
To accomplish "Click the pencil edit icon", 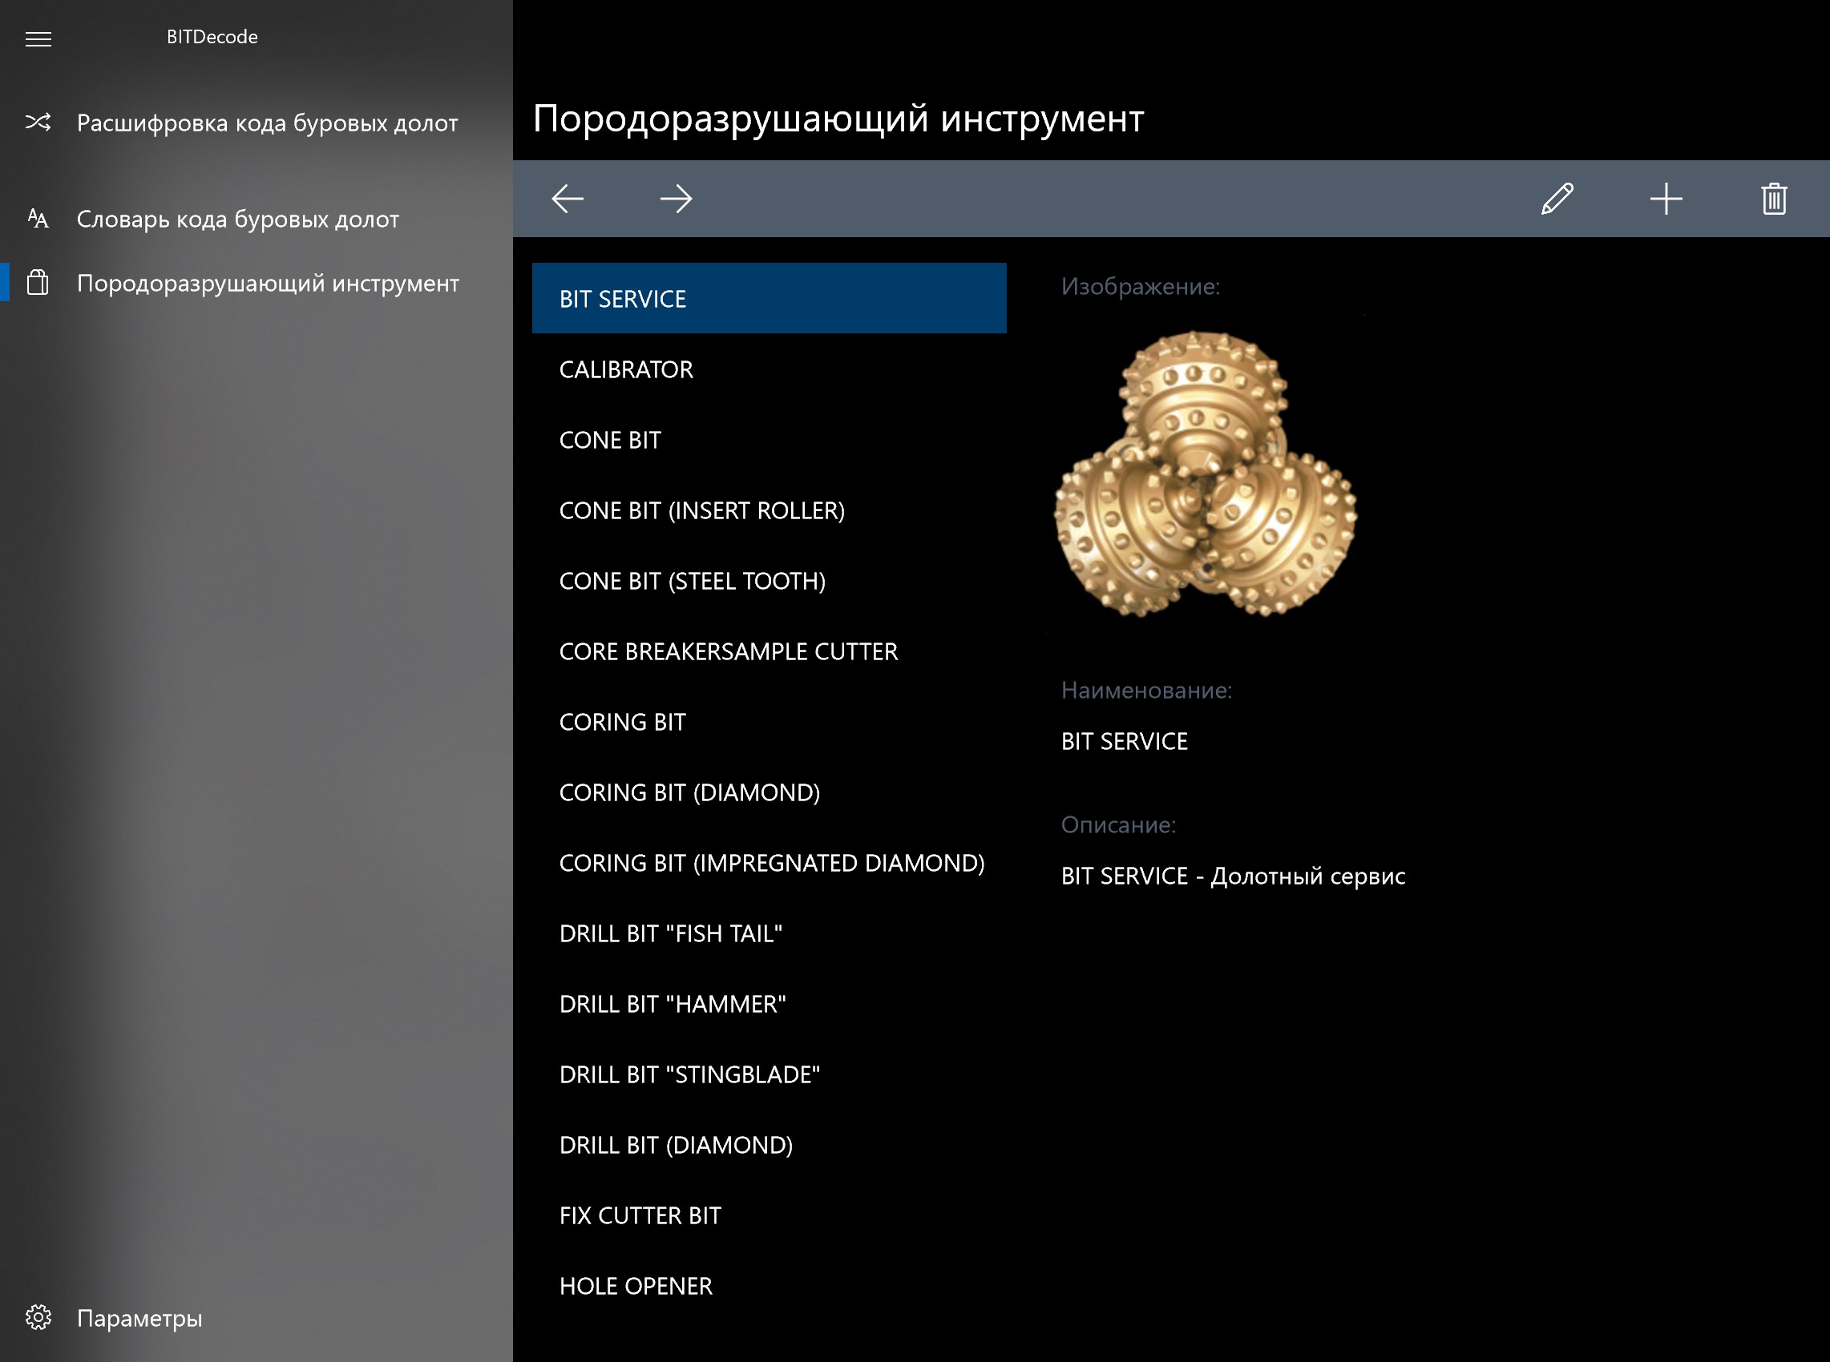I will click(1557, 199).
